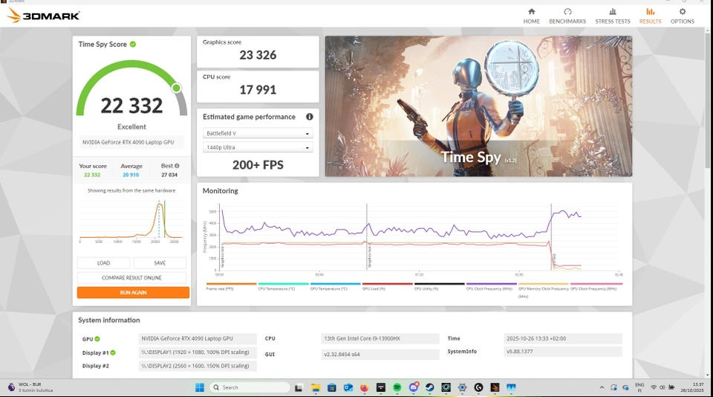Click the SystemInfo version v5.88.1377 field
Viewport: 713px width, 397px height.
coord(563,352)
